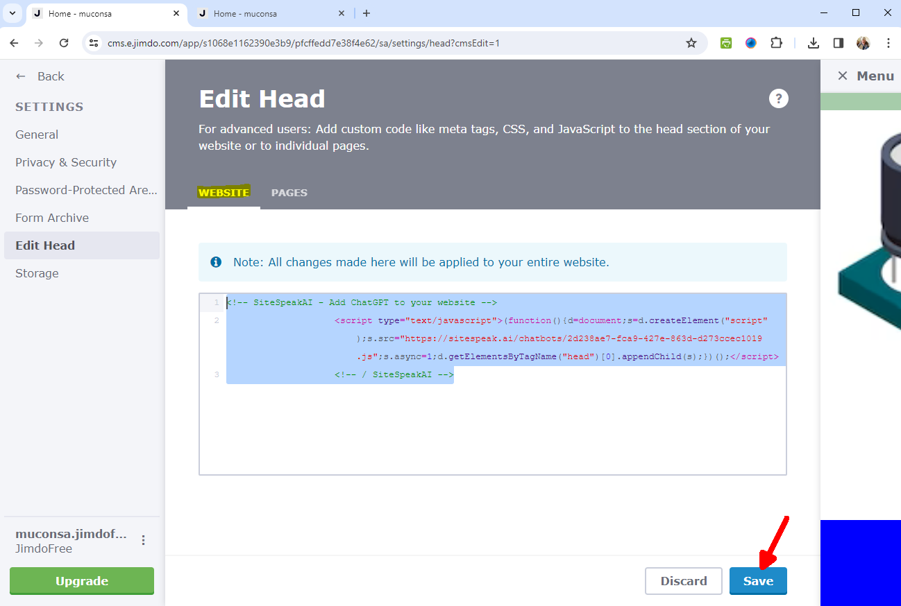Click the Chrome profile avatar

point(863,43)
